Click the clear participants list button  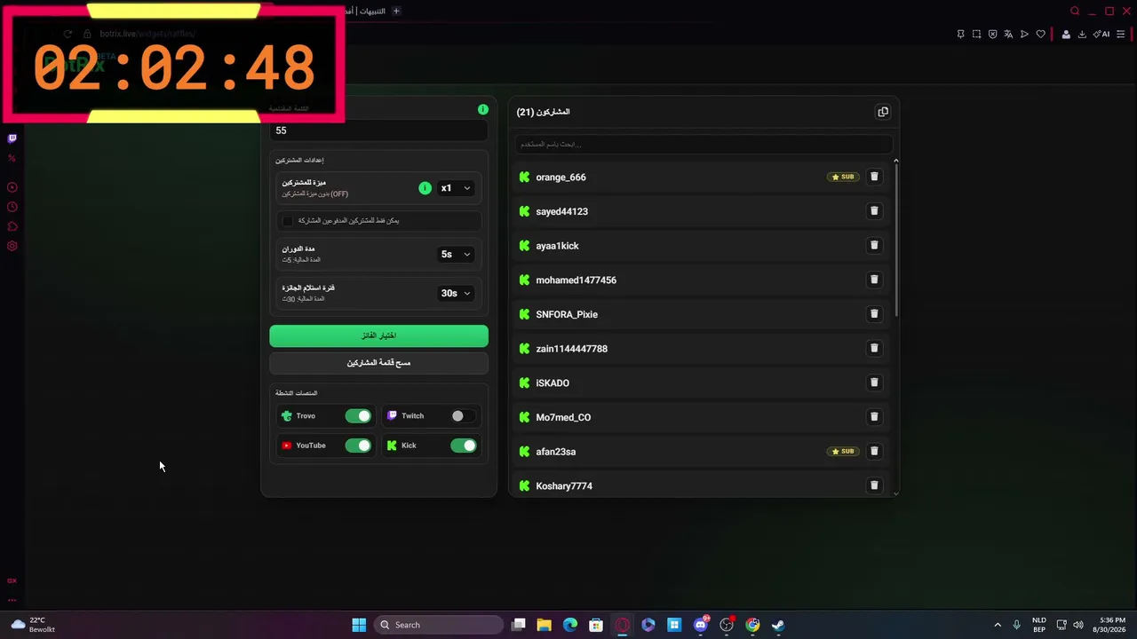[x=378, y=362]
